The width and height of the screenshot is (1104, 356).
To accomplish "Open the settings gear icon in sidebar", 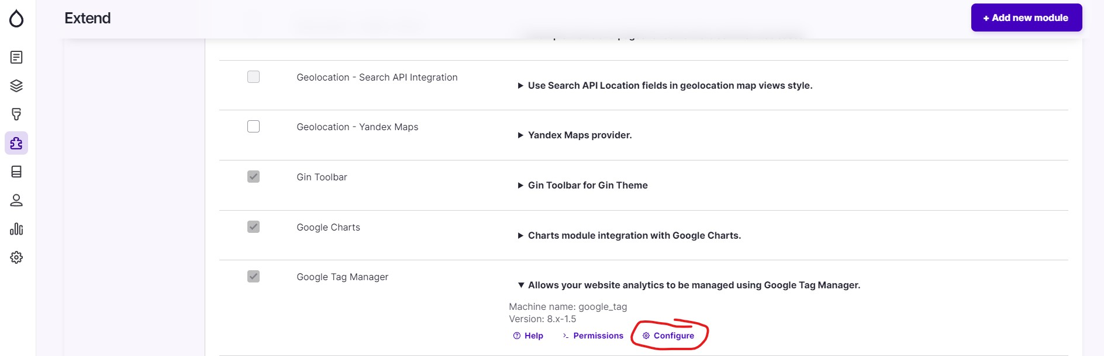I will (16, 257).
